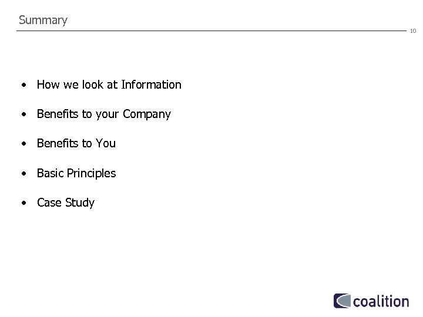
Task: Click the word 'Company' in second bullet
Action: pyautogui.click(x=147, y=114)
